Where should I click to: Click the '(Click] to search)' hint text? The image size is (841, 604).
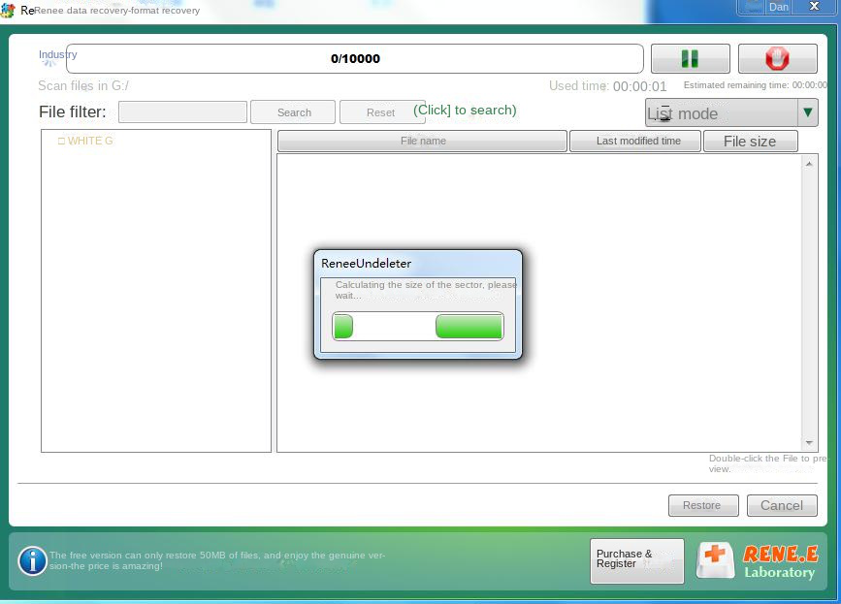[465, 110]
